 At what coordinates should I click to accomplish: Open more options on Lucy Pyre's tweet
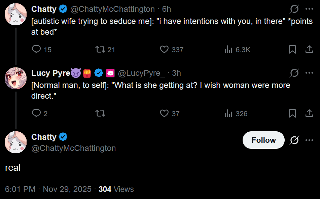coord(309,73)
